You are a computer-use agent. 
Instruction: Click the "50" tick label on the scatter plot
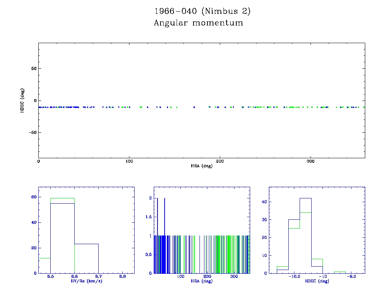point(33,69)
